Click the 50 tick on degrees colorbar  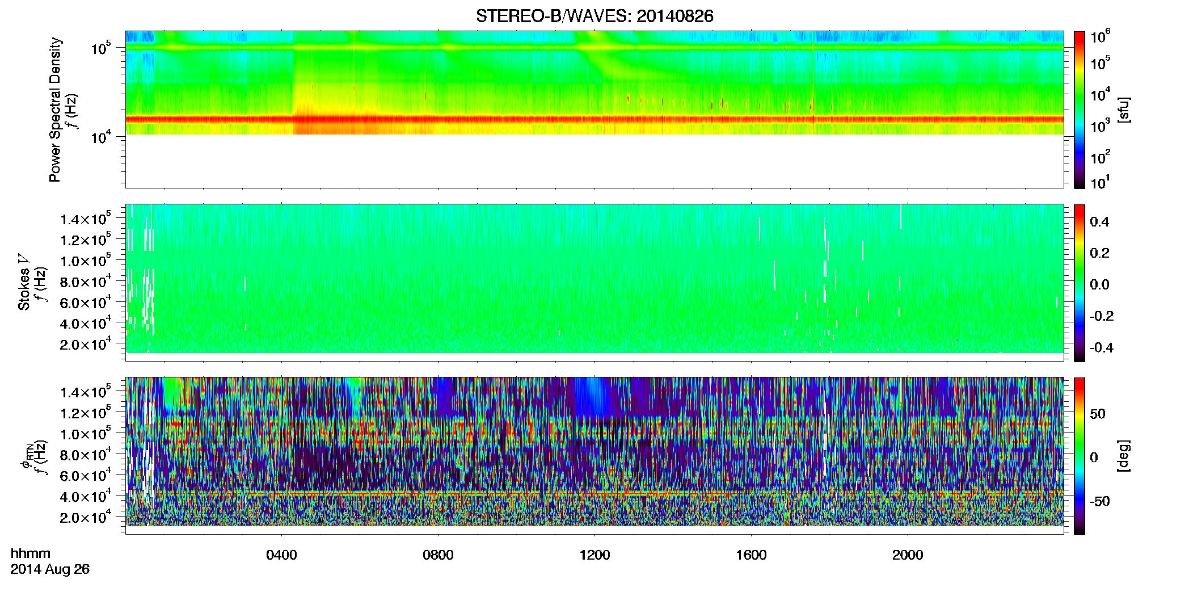1098,414
